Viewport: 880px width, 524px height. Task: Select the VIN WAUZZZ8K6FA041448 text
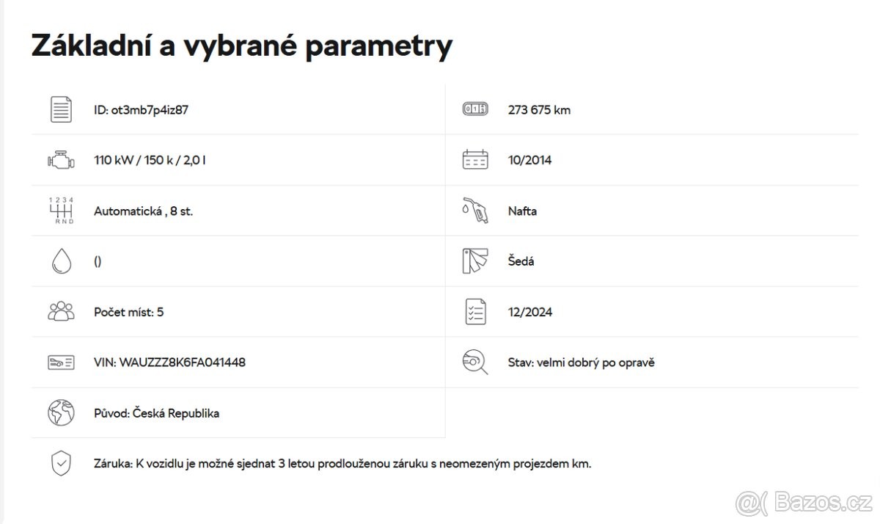tap(169, 363)
